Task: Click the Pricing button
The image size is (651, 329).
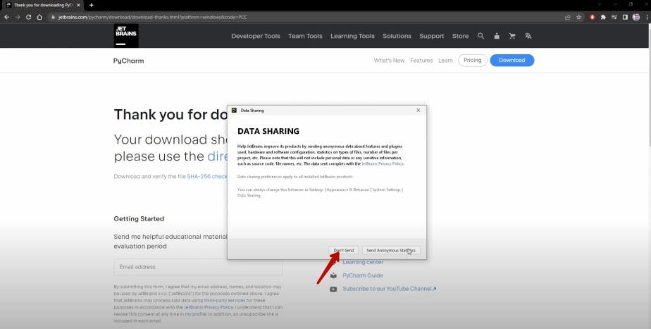Action: [473, 60]
